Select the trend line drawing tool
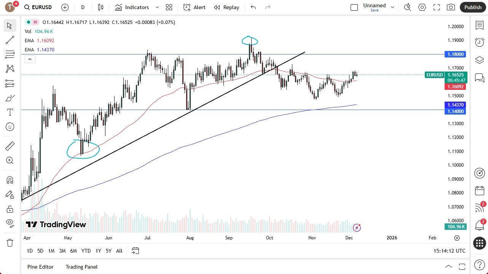This screenshot has width=488, height=274. click(x=10, y=40)
